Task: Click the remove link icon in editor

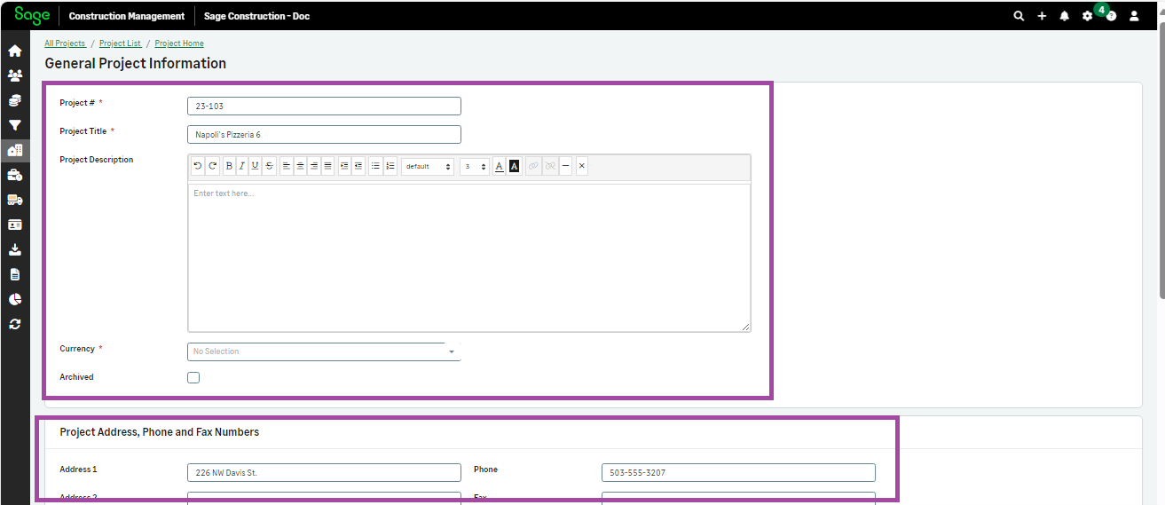Action: (550, 166)
